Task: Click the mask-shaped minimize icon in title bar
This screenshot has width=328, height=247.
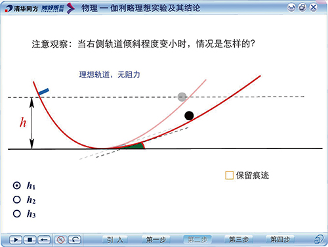Action: 291,8
